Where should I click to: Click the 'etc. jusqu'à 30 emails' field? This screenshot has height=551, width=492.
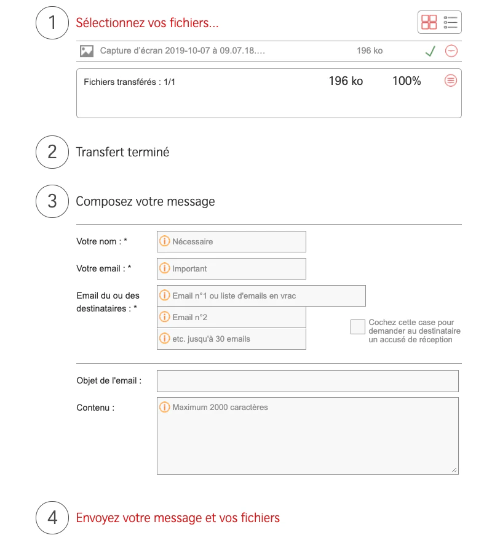click(231, 339)
